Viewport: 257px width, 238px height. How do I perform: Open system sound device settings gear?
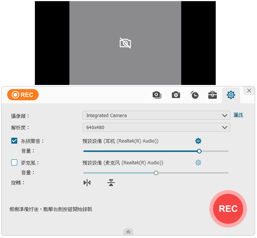198,141
